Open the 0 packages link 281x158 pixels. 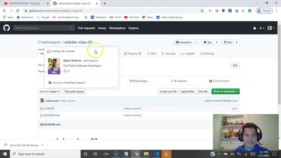(139, 81)
